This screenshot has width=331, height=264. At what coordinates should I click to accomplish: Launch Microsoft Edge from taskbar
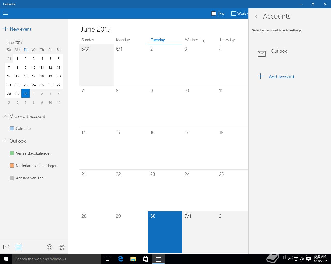[x=121, y=259]
